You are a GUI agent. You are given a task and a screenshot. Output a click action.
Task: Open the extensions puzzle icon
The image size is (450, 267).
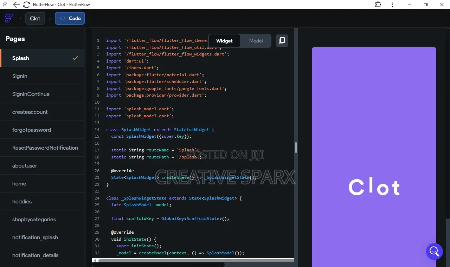tap(378, 5)
